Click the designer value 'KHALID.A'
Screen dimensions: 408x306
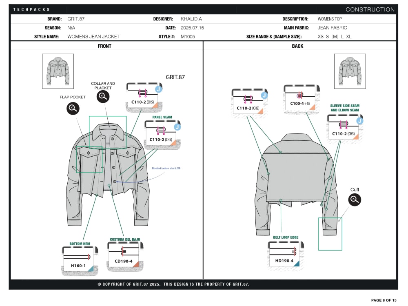click(x=191, y=19)
